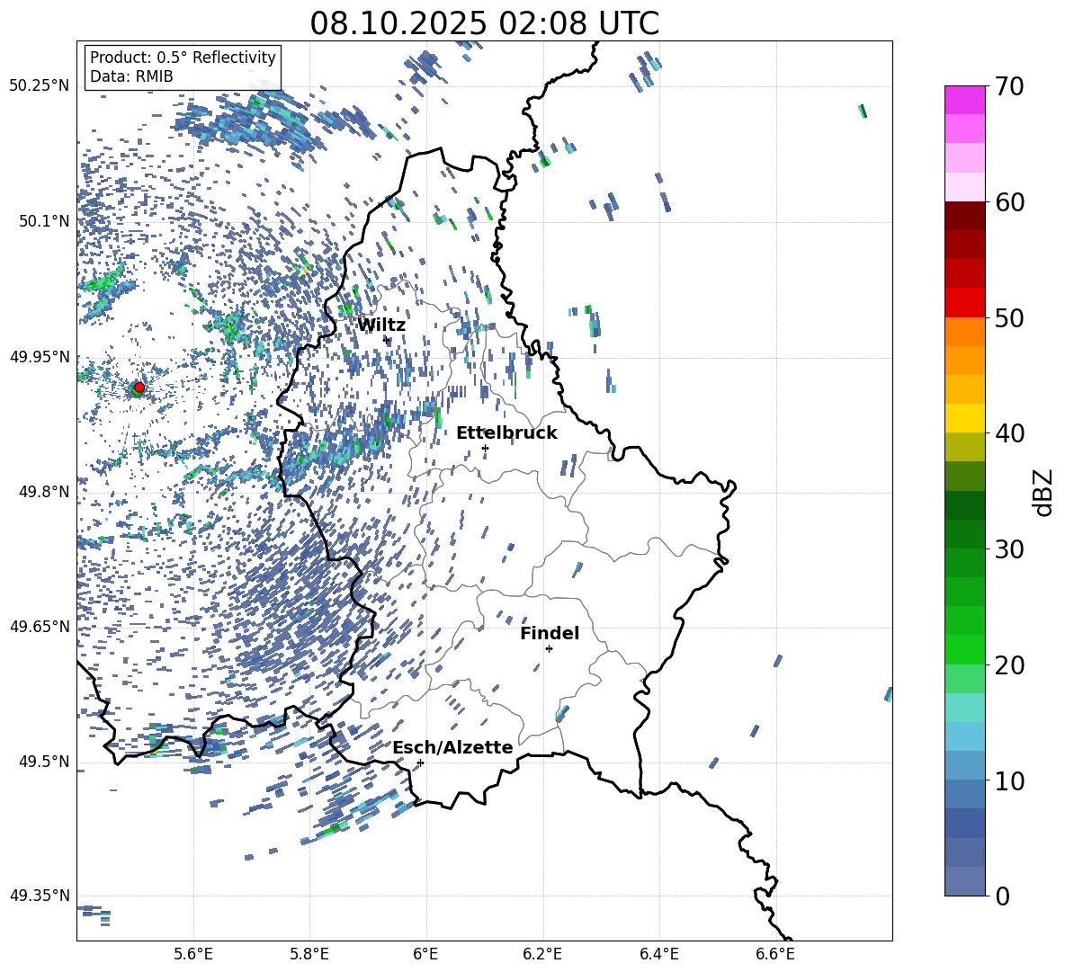Pick the magenta top colorbar segment
Image resolution: width=1065 pixels, height=972 pixels.
tap(964, 100)
